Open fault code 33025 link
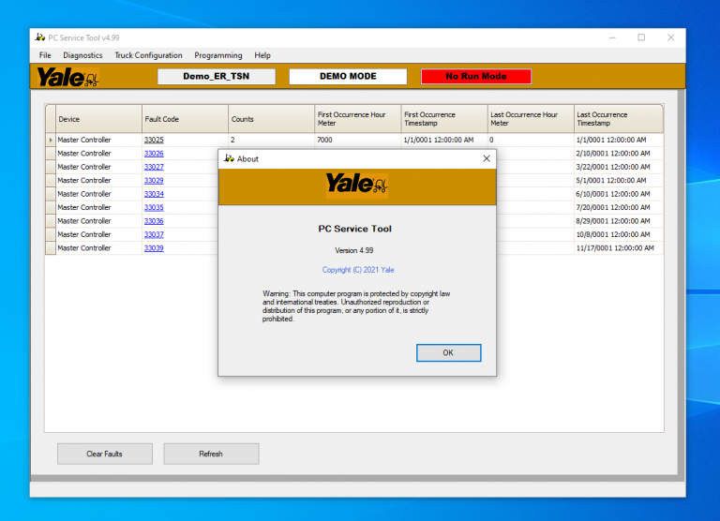 click(x=154, y=140)
